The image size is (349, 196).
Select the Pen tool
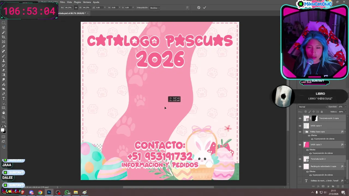[x=4, y=94]
